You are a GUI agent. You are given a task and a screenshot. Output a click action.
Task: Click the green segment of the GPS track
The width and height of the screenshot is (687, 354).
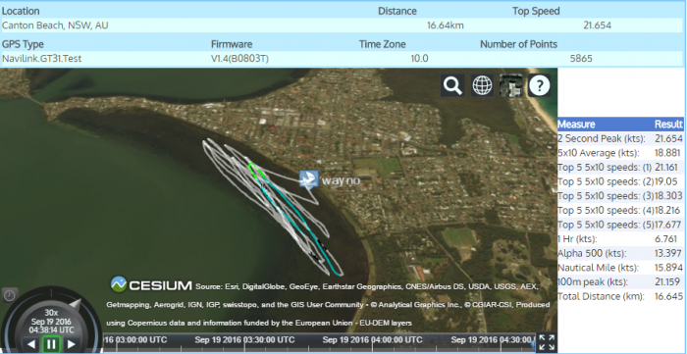(x=255, y=171)
